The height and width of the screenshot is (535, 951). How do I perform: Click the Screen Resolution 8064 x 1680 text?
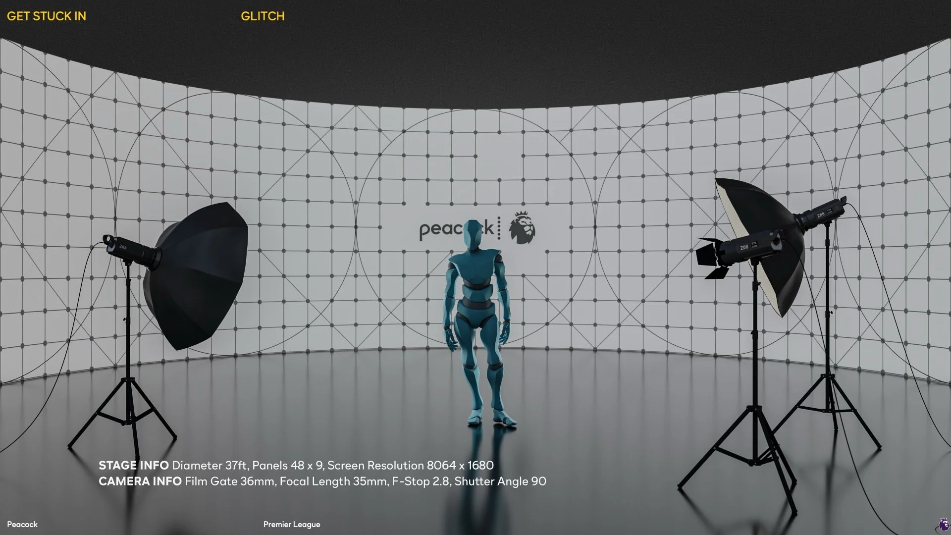[411, 466]
